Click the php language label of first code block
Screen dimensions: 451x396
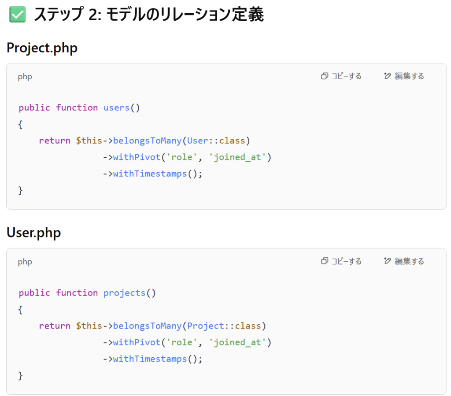(x=25, y=77)
